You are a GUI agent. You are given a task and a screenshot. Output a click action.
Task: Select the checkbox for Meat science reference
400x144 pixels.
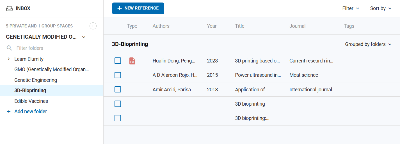tap(118, 75)
